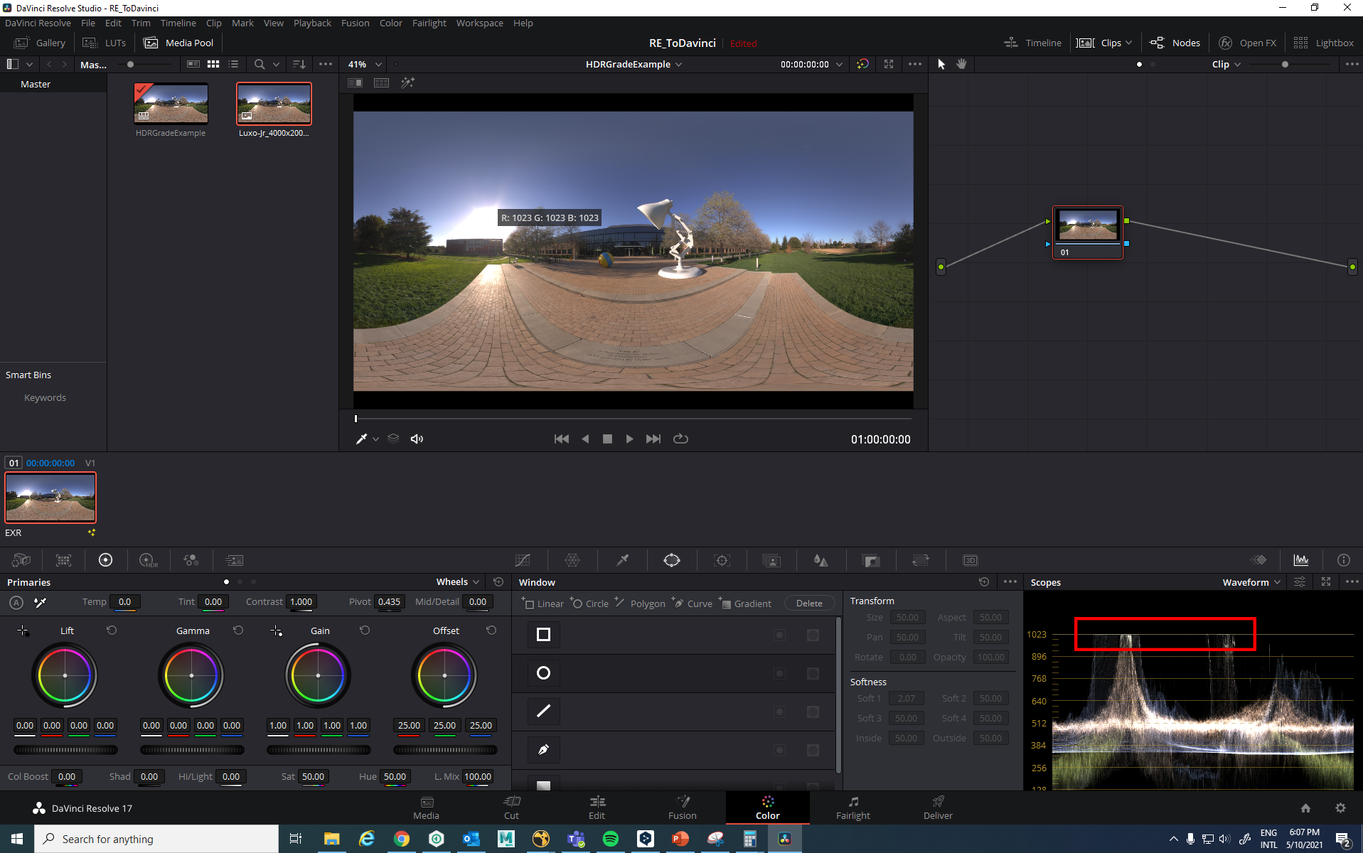
Task: Open Color Match palette icon
Action: coord(64,560)
